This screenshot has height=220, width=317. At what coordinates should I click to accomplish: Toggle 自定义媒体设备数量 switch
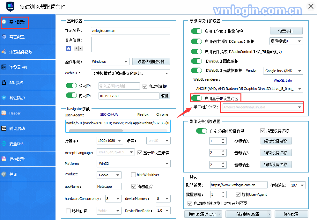pyautogui.click(x=201, y=131)
